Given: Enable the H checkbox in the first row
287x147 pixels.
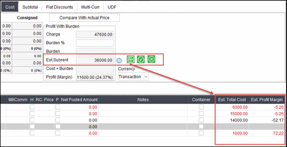Looking at the screenshot, I should pos(32,107).
